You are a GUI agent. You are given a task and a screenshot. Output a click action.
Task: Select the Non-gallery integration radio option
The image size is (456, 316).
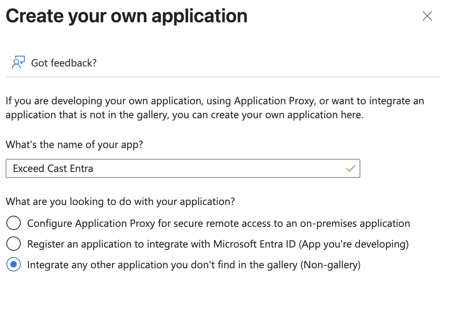pos(14,265)
